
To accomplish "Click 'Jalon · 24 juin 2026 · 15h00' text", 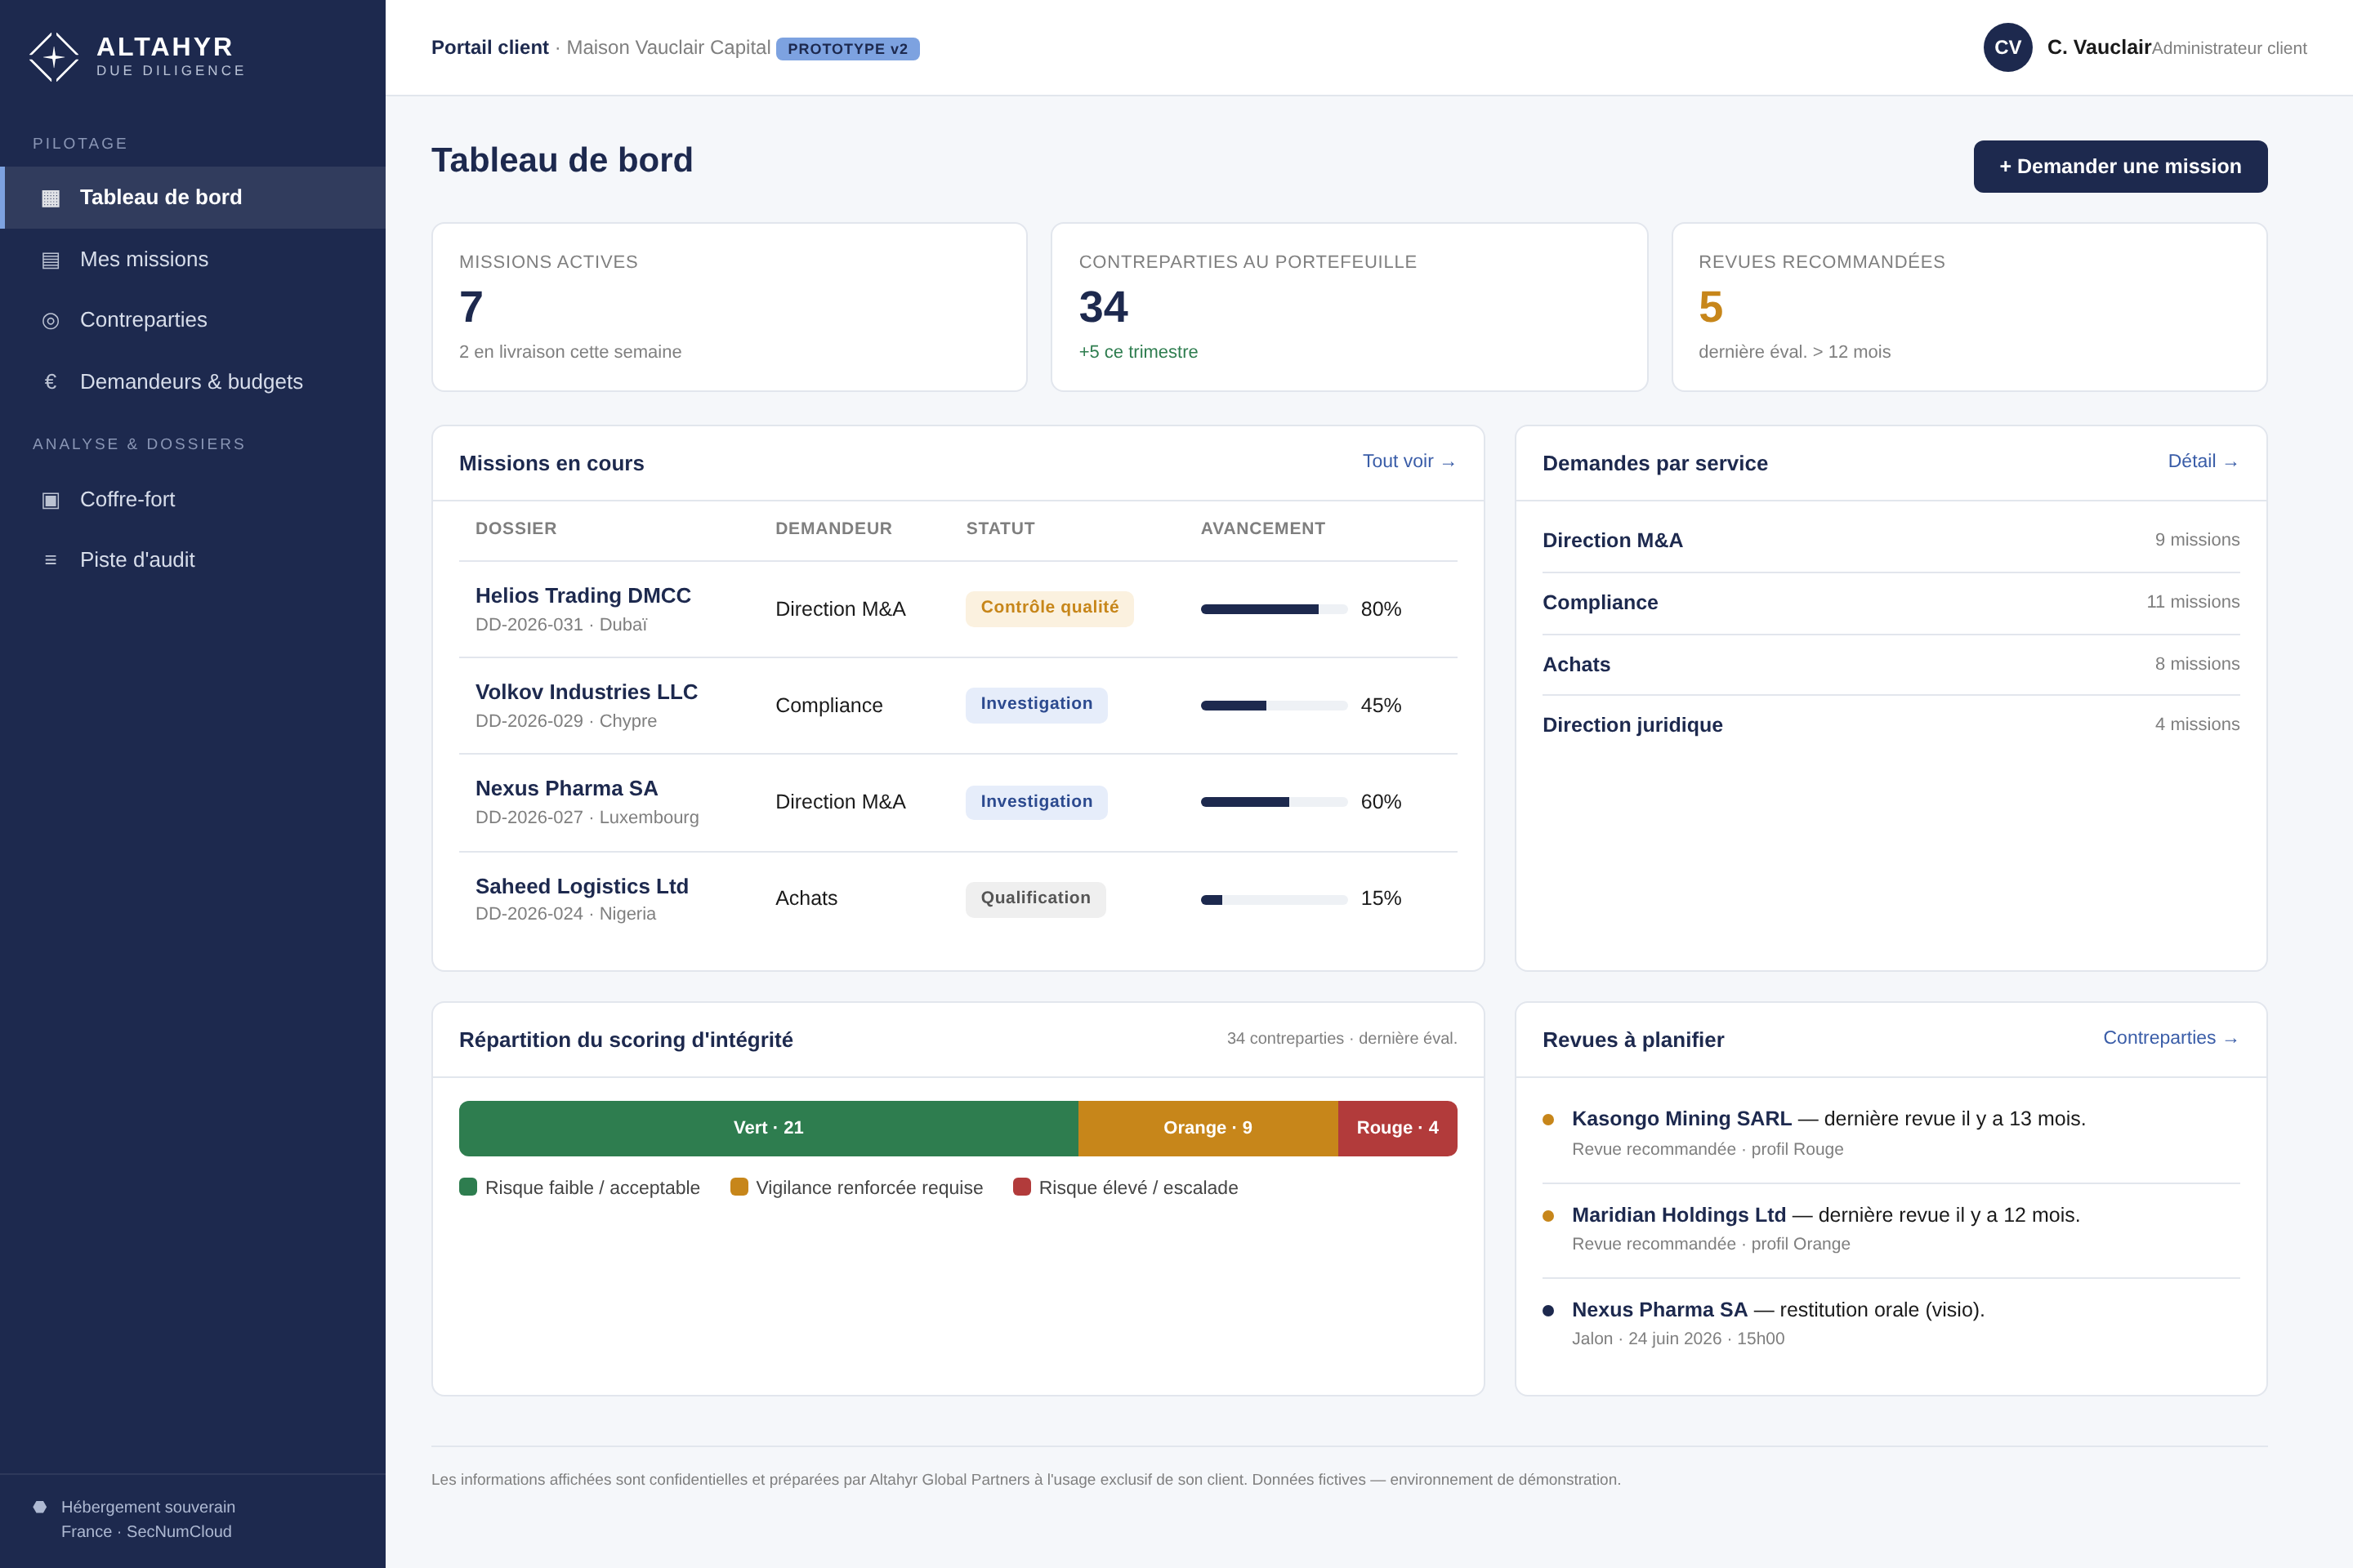I will [x=1677, y=1339].
